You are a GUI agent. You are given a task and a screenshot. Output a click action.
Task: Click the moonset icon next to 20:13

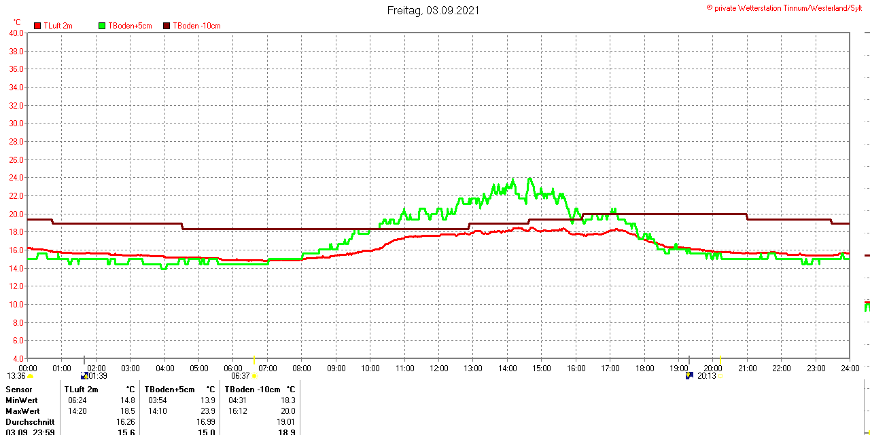[689, 375]
